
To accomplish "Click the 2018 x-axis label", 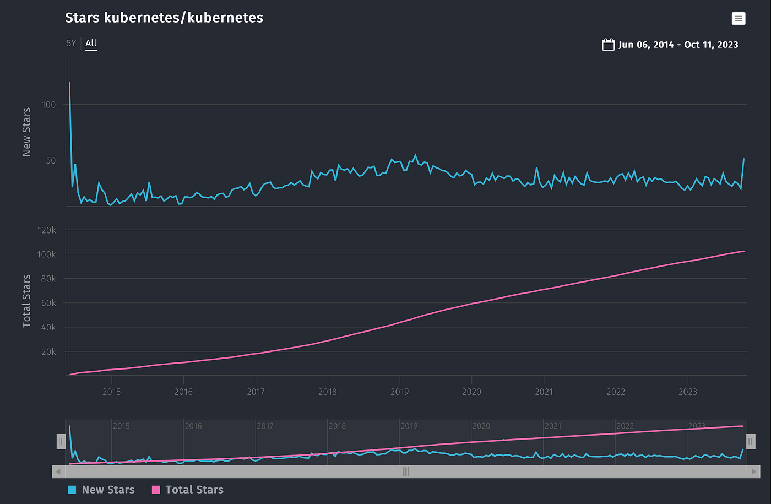I will pyautogui.click(x=328, y=392).
